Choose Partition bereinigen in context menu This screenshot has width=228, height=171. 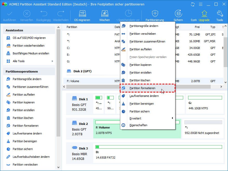(x=148, y=104)
